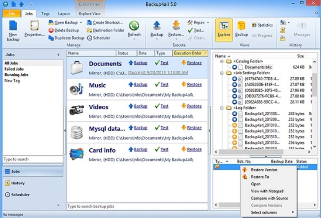The width and height of the screenshot is (321, 218).
Task: Click the Backup link for Documents job
Action: 141,63
